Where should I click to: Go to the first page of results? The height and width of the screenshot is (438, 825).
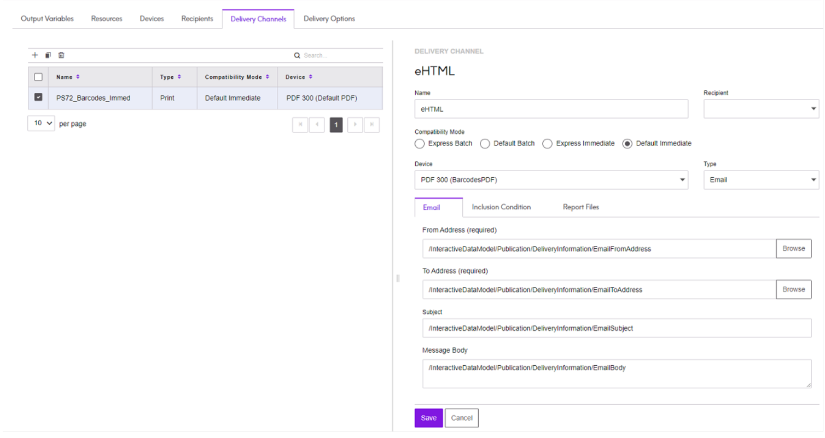(300, 125)
